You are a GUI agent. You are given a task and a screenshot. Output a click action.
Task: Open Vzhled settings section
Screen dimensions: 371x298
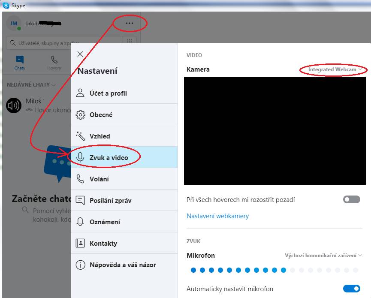(x=124, y=136)
